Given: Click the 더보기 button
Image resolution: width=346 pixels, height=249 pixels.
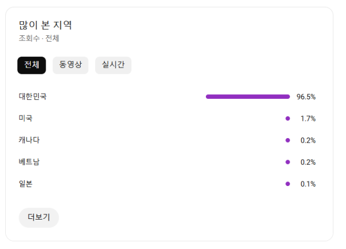Looking at the screenshot, I should click(39, 218).
